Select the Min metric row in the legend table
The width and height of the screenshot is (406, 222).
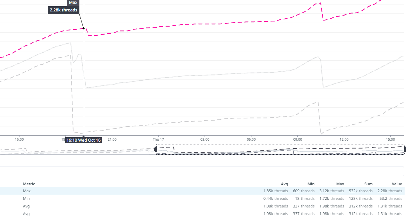tap(202, 198)
